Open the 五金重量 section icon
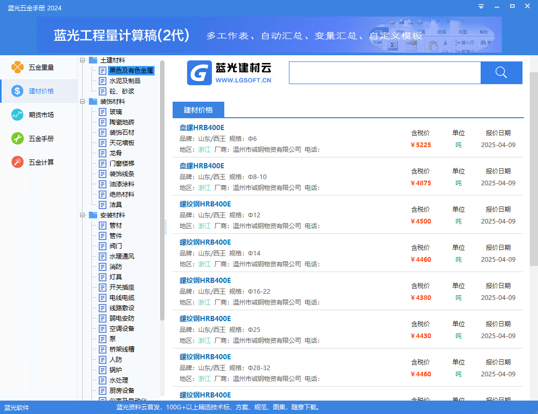The image size is (538, 414). pyautogui.click(x=18, y=67)
